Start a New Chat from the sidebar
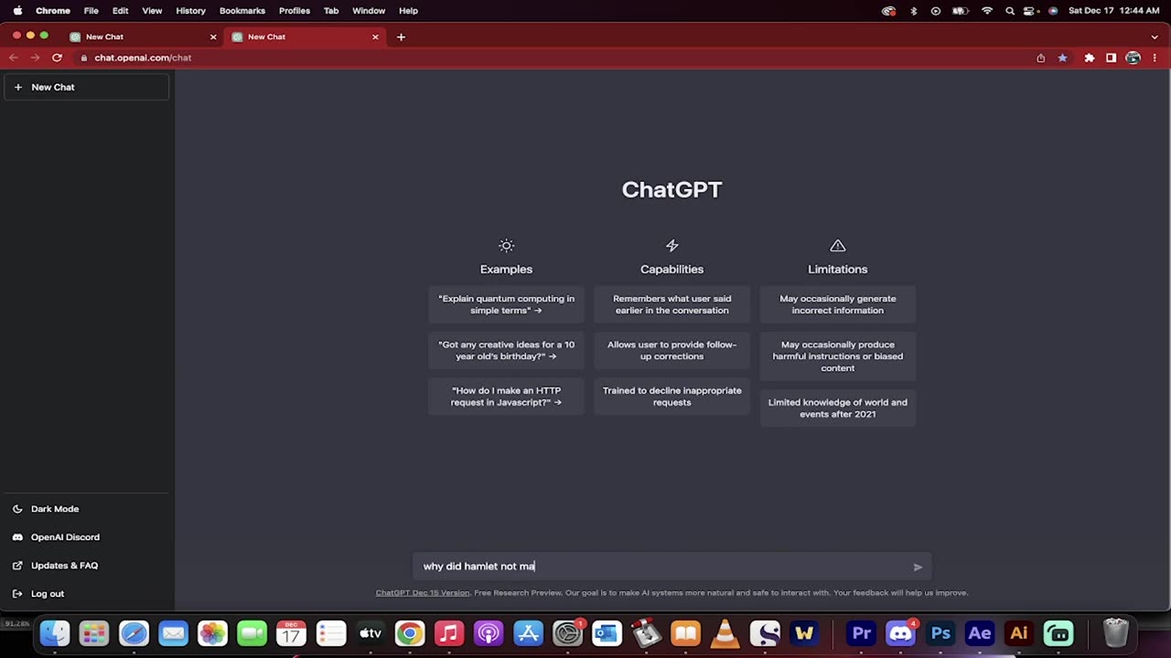This screenshot has height=658, width=1171. (x=86, y=87)
